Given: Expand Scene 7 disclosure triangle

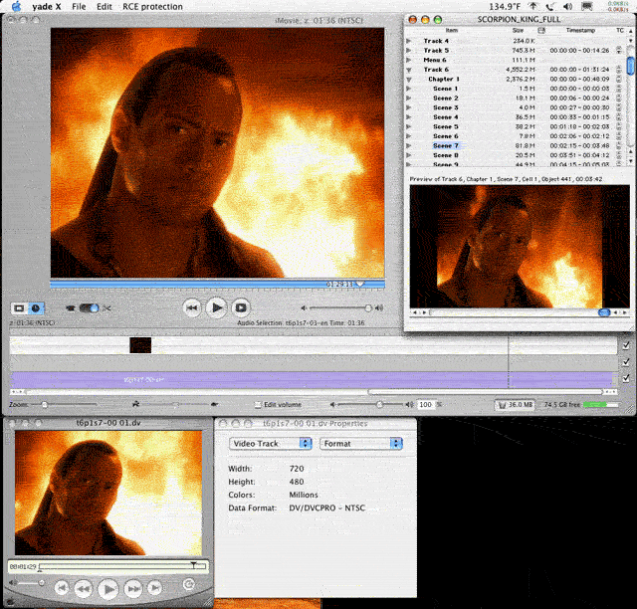Looking at the screenshot, I should click(x=409, y=145).
